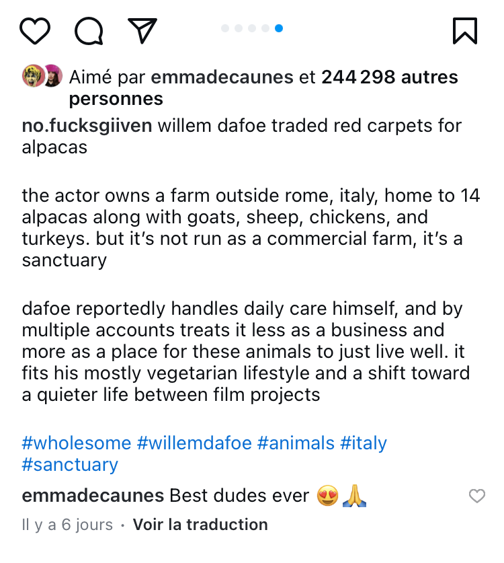The width and height of the screenshot is (504, 563).
Task: Save the post with bookmark icon
Action: pyautogui.click(x=465, y=31)
